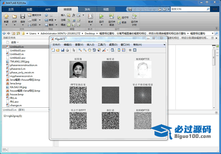Click the Compare (比较) button
Viewport: 221px width, 154px height.
34,20
